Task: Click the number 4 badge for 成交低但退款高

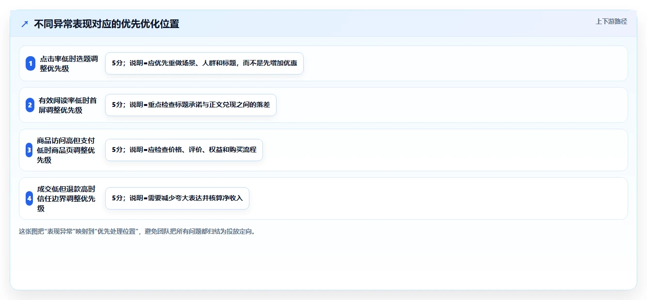Action: tap(30, 198)
